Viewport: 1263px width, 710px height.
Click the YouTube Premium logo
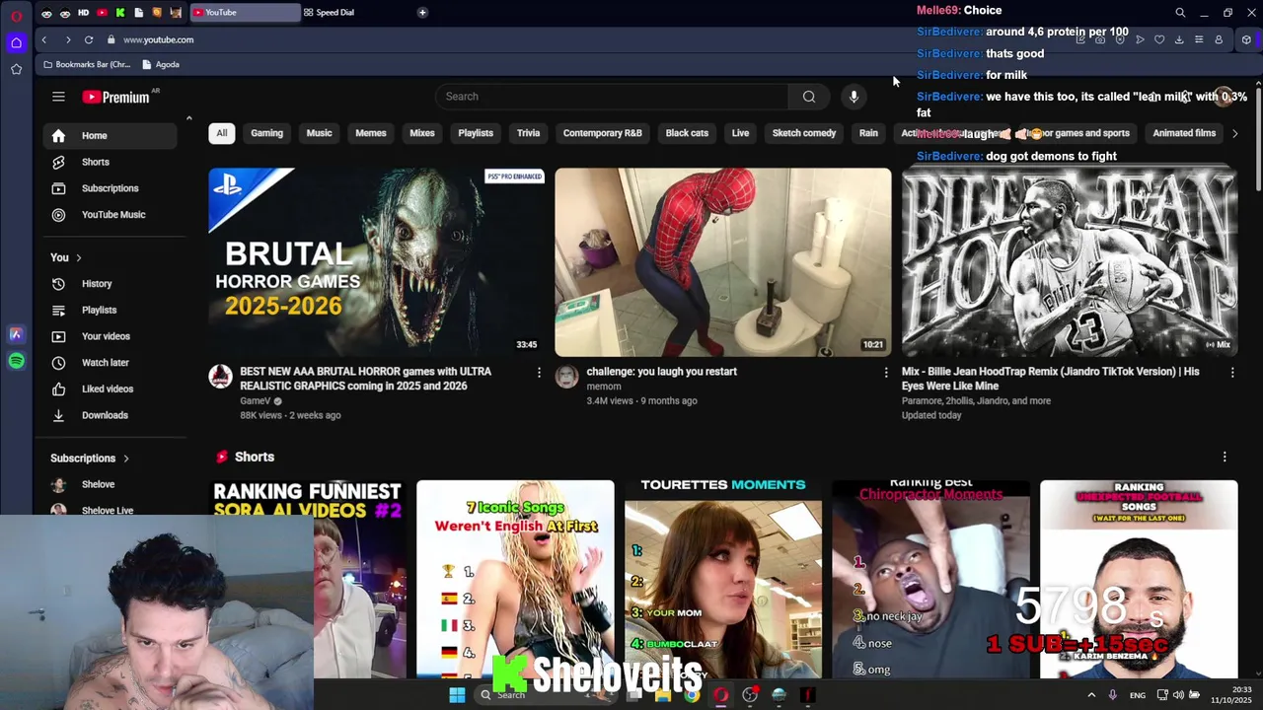115,97
